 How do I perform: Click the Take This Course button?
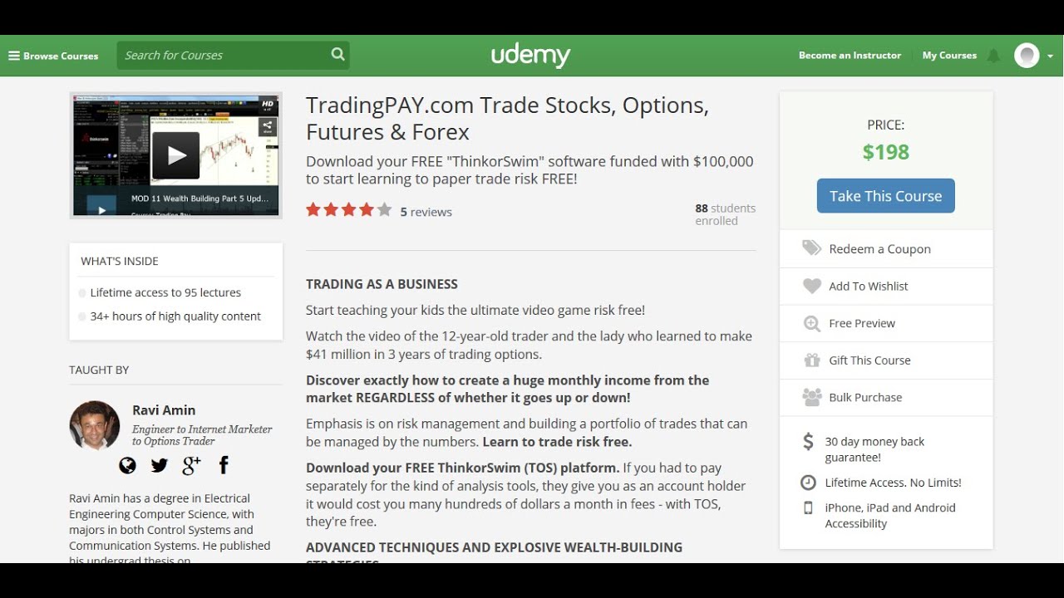[885, 196]
